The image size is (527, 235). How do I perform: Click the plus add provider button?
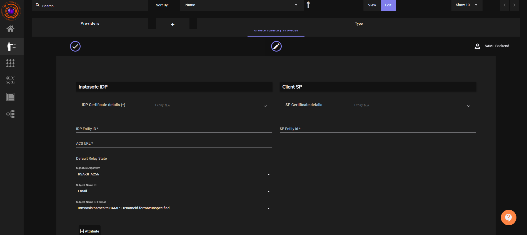(x=173, y=24)
